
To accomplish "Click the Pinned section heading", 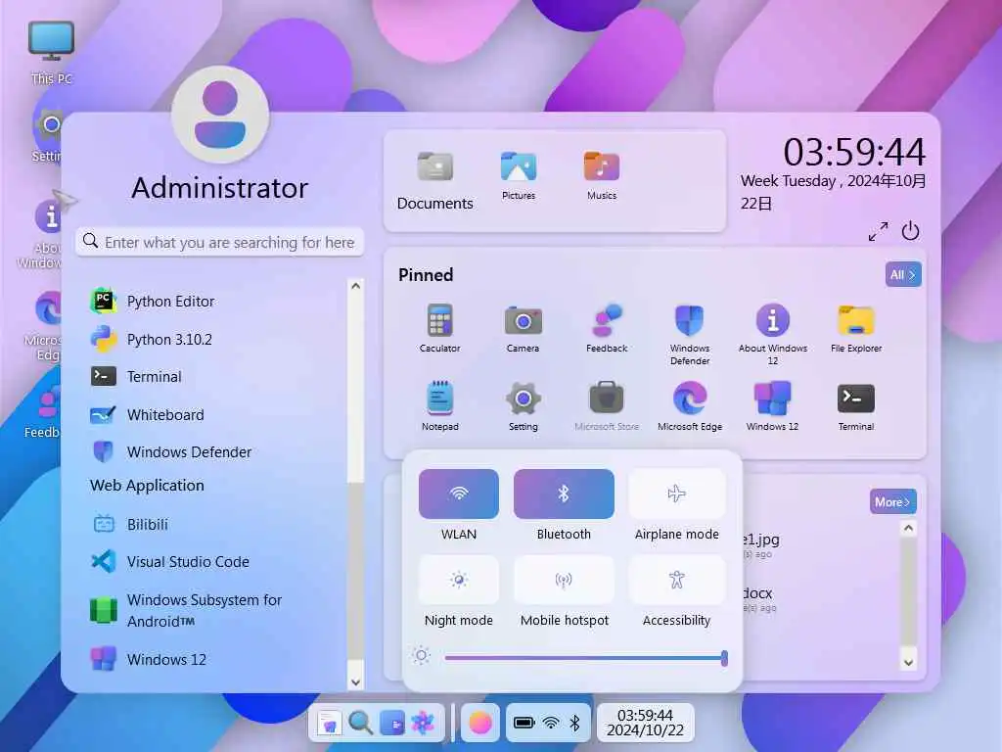I will point(426,275).
